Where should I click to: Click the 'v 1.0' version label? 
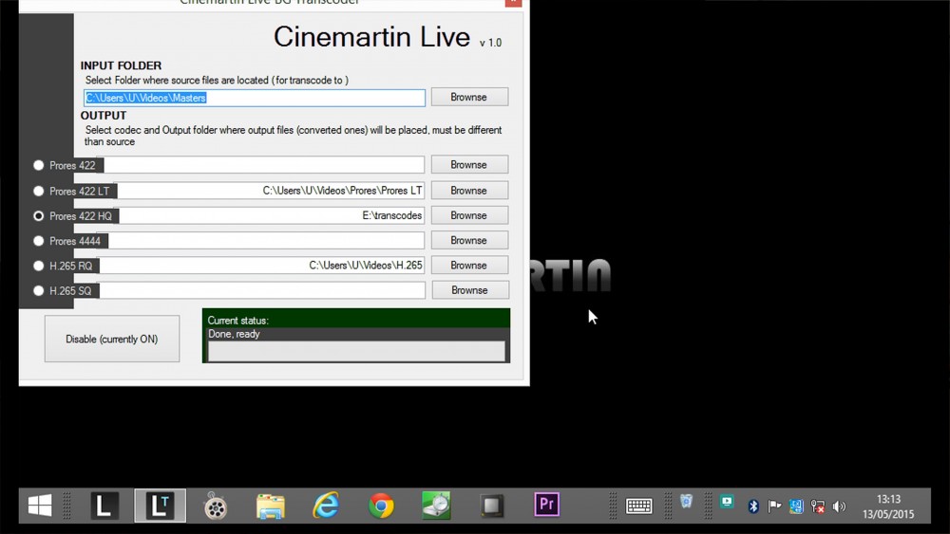tap(491, 43)
